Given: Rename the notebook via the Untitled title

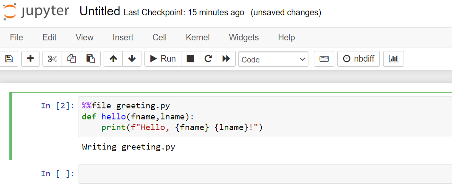Looking at the screenshot, I should (x=100, y=11).
